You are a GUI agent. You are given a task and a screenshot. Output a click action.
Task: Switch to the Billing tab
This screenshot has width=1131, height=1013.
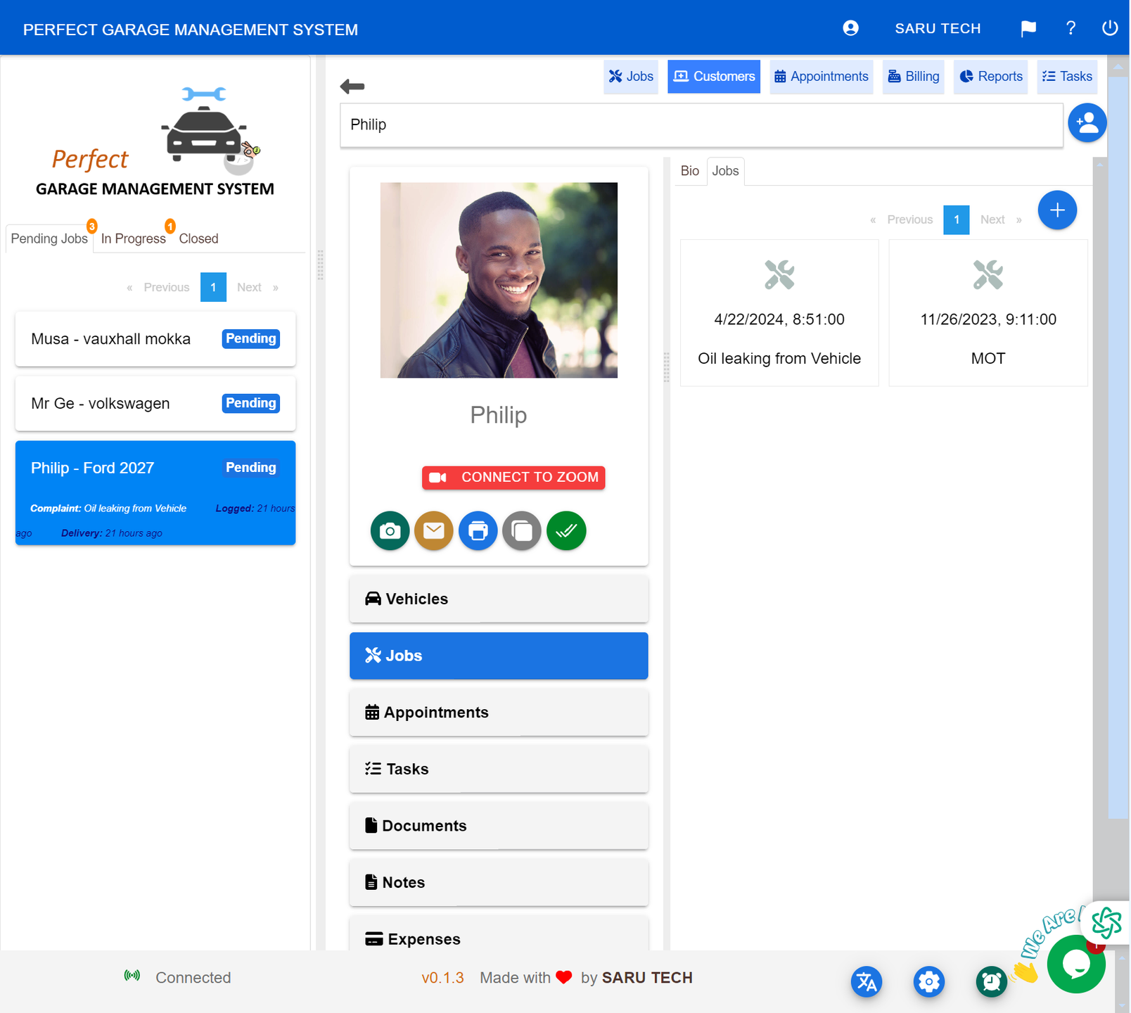click(914, 76)
